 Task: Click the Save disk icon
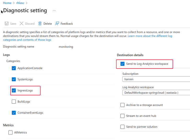[x=7, y=23]
